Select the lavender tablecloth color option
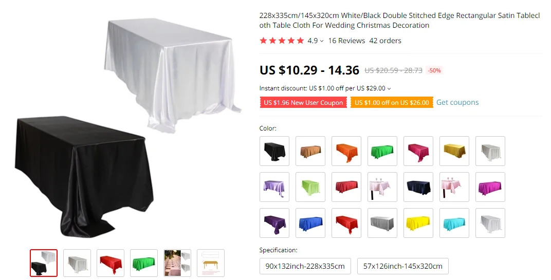This screenshot has height=280, width=551. click(x=274, y=187)
